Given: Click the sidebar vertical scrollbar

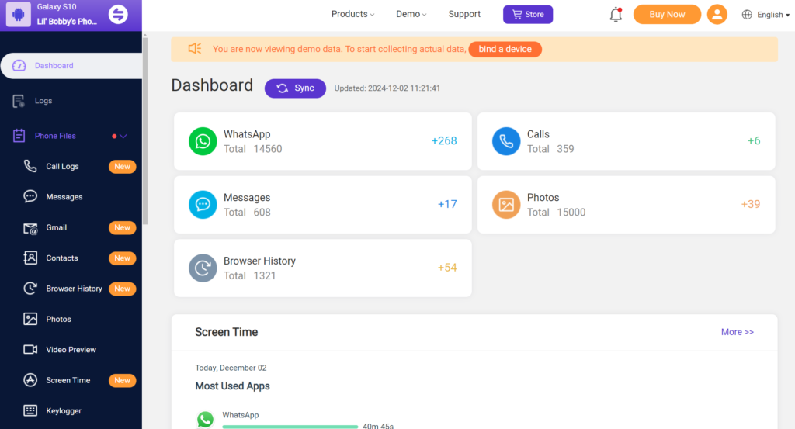Looking at the screenshot, I should click(145, 132).
